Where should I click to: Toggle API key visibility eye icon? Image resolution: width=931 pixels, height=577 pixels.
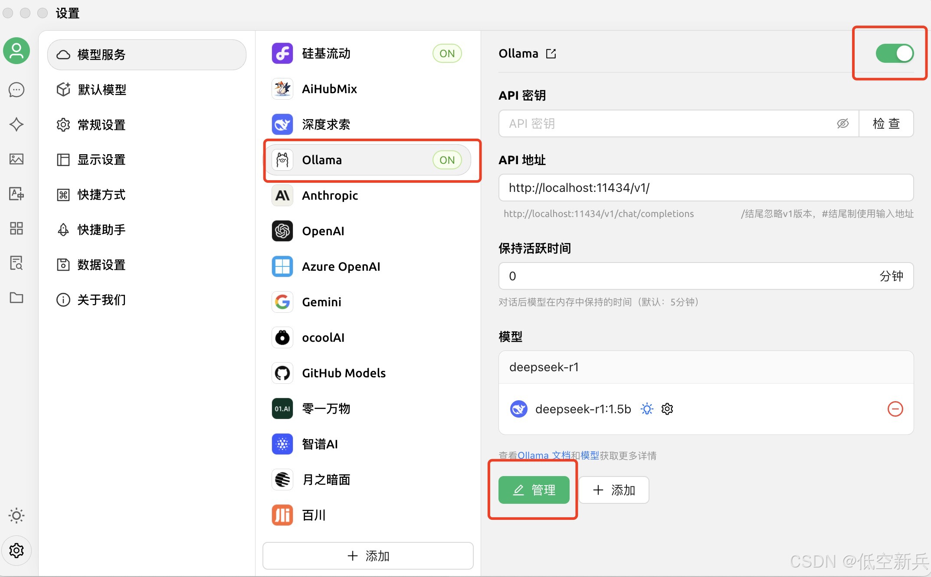842,124
